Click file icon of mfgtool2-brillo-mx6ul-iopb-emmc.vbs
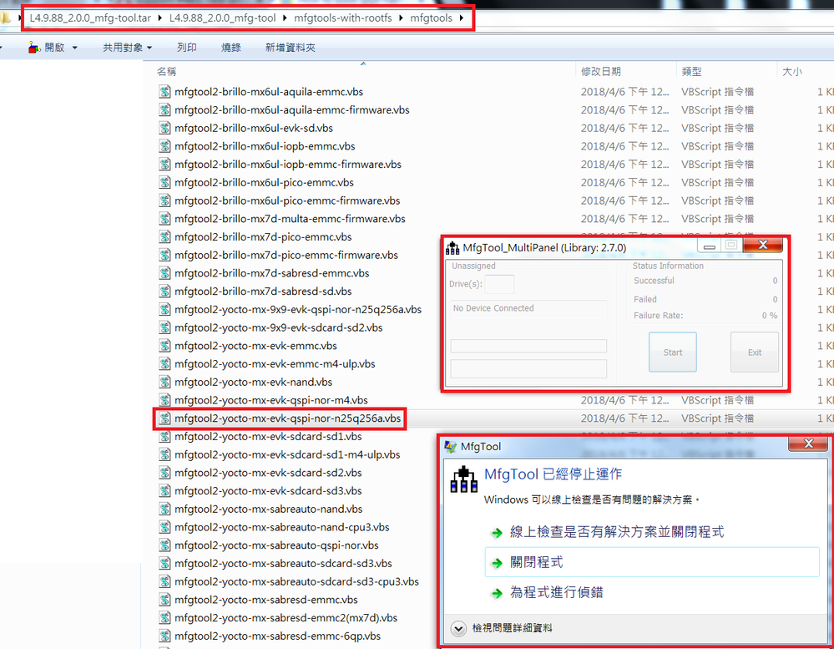The width and height of the screenshot is (834, 649). pyautogui.click(x=165, y=146)
